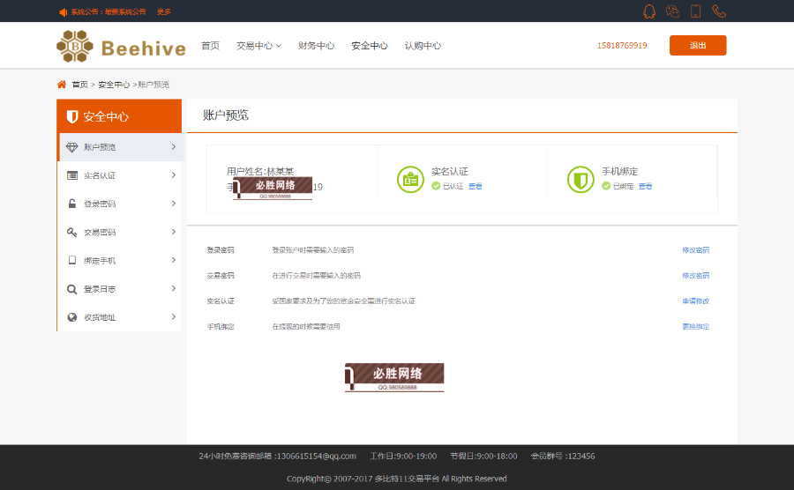Image resolution: width=794 pixels, height=490 pixels.
Task: Click 更多 link beside system announcement
Action: pos(163,11)
